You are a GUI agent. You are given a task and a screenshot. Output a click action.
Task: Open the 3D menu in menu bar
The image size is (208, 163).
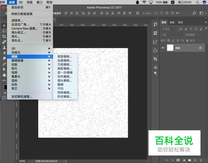click(x=21, y=2)
